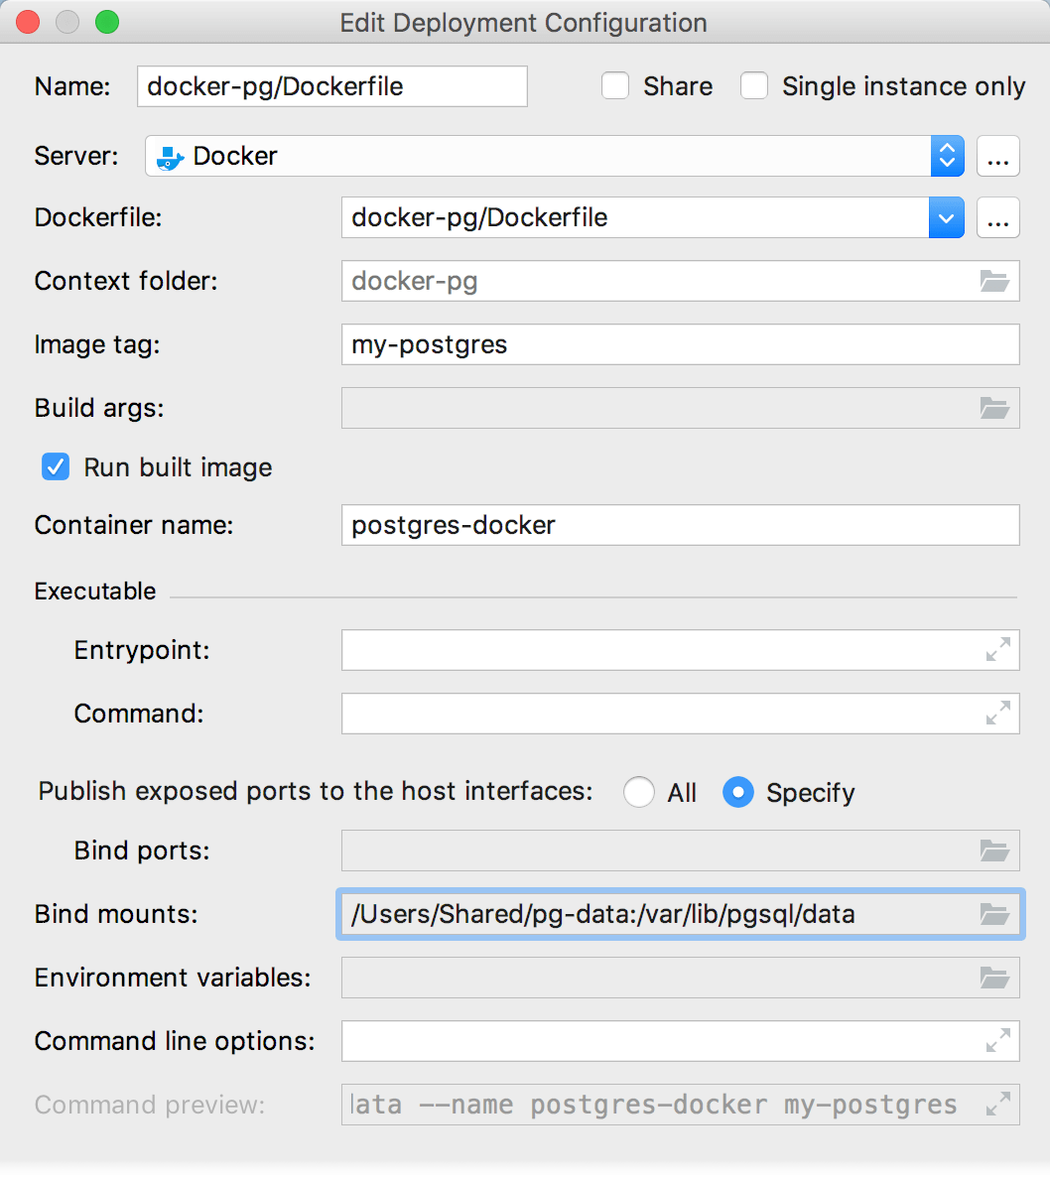Expand the Command line options field
The height and width of the screenshot is (1179, 1050).
tap(998, 1041)
